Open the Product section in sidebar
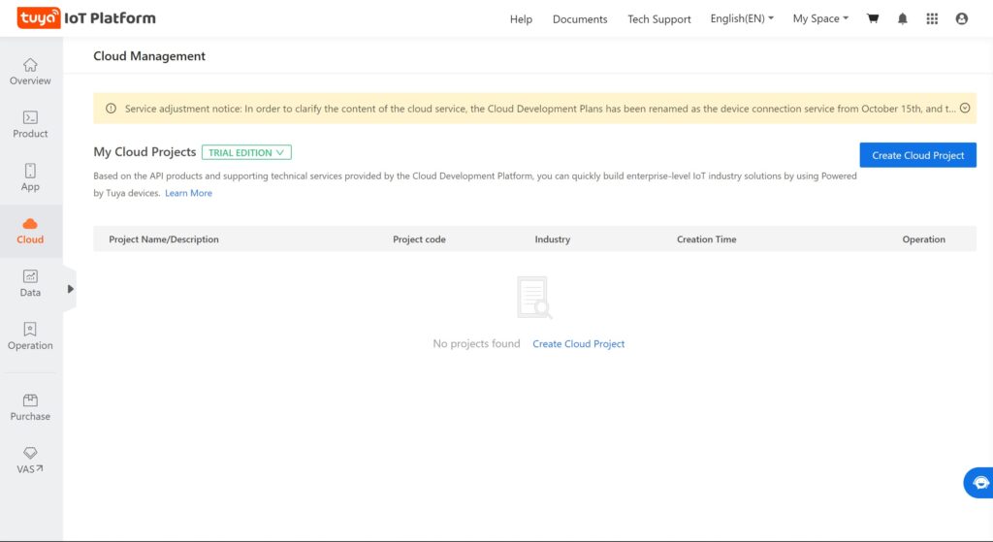The width and height of the screenshot is (993, 542). tap(30, 124)
